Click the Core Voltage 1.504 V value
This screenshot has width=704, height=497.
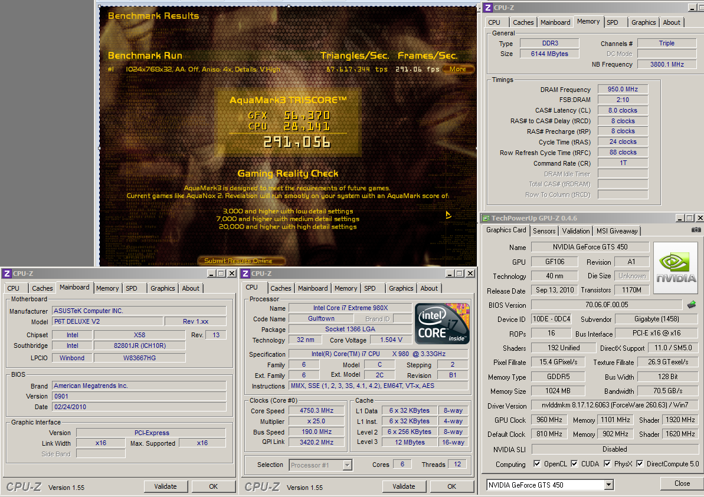click(x=391, y=340)
